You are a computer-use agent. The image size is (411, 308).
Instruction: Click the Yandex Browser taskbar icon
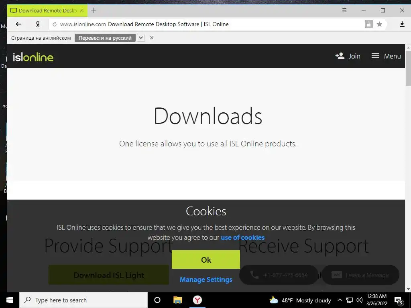pos(197,300)
